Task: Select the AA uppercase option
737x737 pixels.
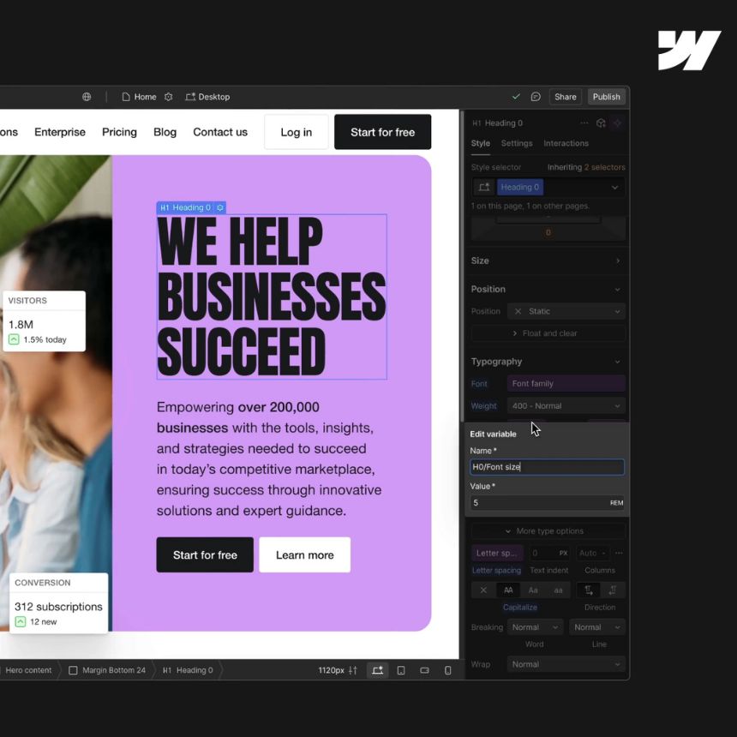Action: point(508,590)
